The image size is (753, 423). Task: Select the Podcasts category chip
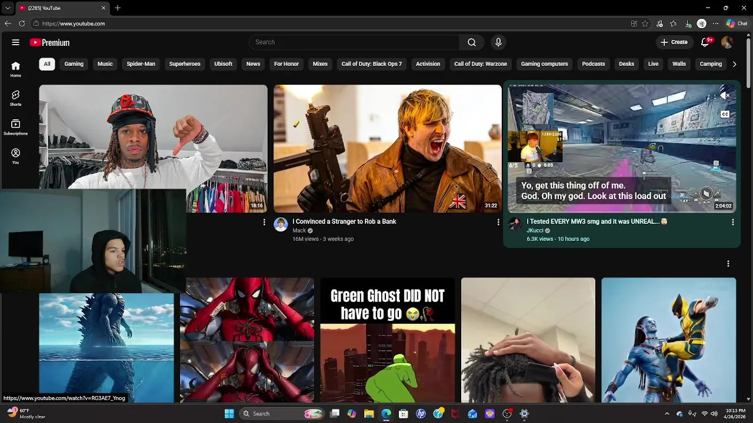coord(593,64)
